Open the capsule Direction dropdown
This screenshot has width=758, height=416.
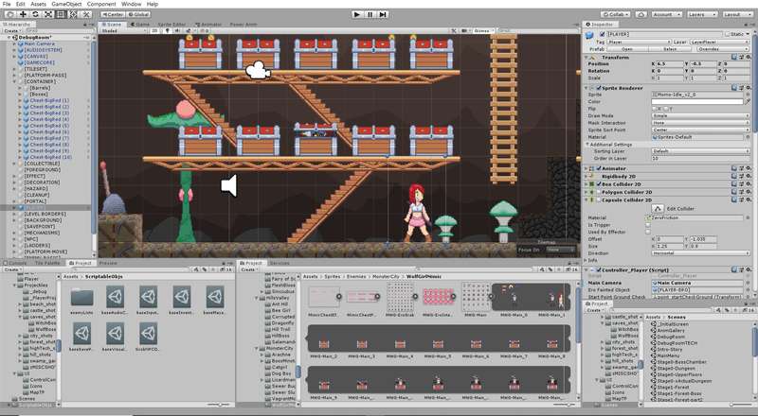(700, 252)
